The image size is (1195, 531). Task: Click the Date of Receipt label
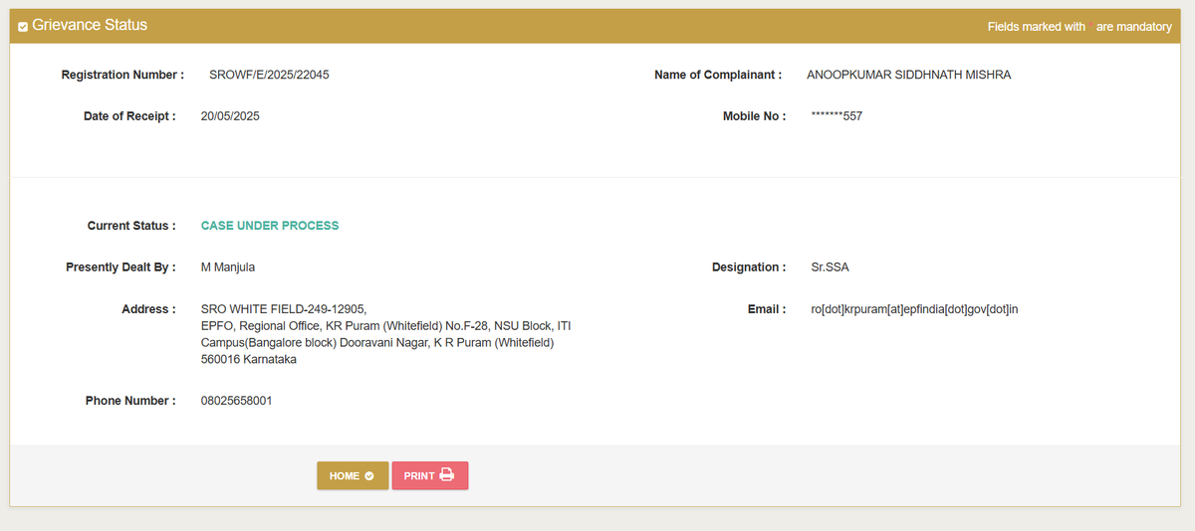129,116
